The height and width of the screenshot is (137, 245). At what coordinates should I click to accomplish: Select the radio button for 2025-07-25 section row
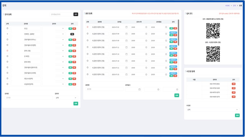pyautogui.click(x=88, y=74)
